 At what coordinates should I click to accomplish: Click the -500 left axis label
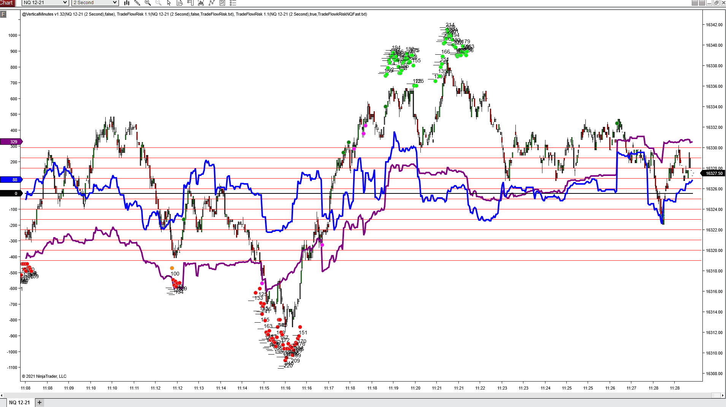tap(13, 273)
